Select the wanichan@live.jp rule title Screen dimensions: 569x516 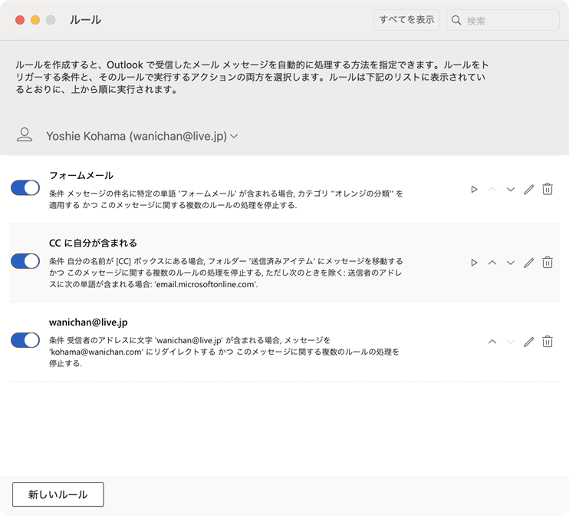click(83, 322)
